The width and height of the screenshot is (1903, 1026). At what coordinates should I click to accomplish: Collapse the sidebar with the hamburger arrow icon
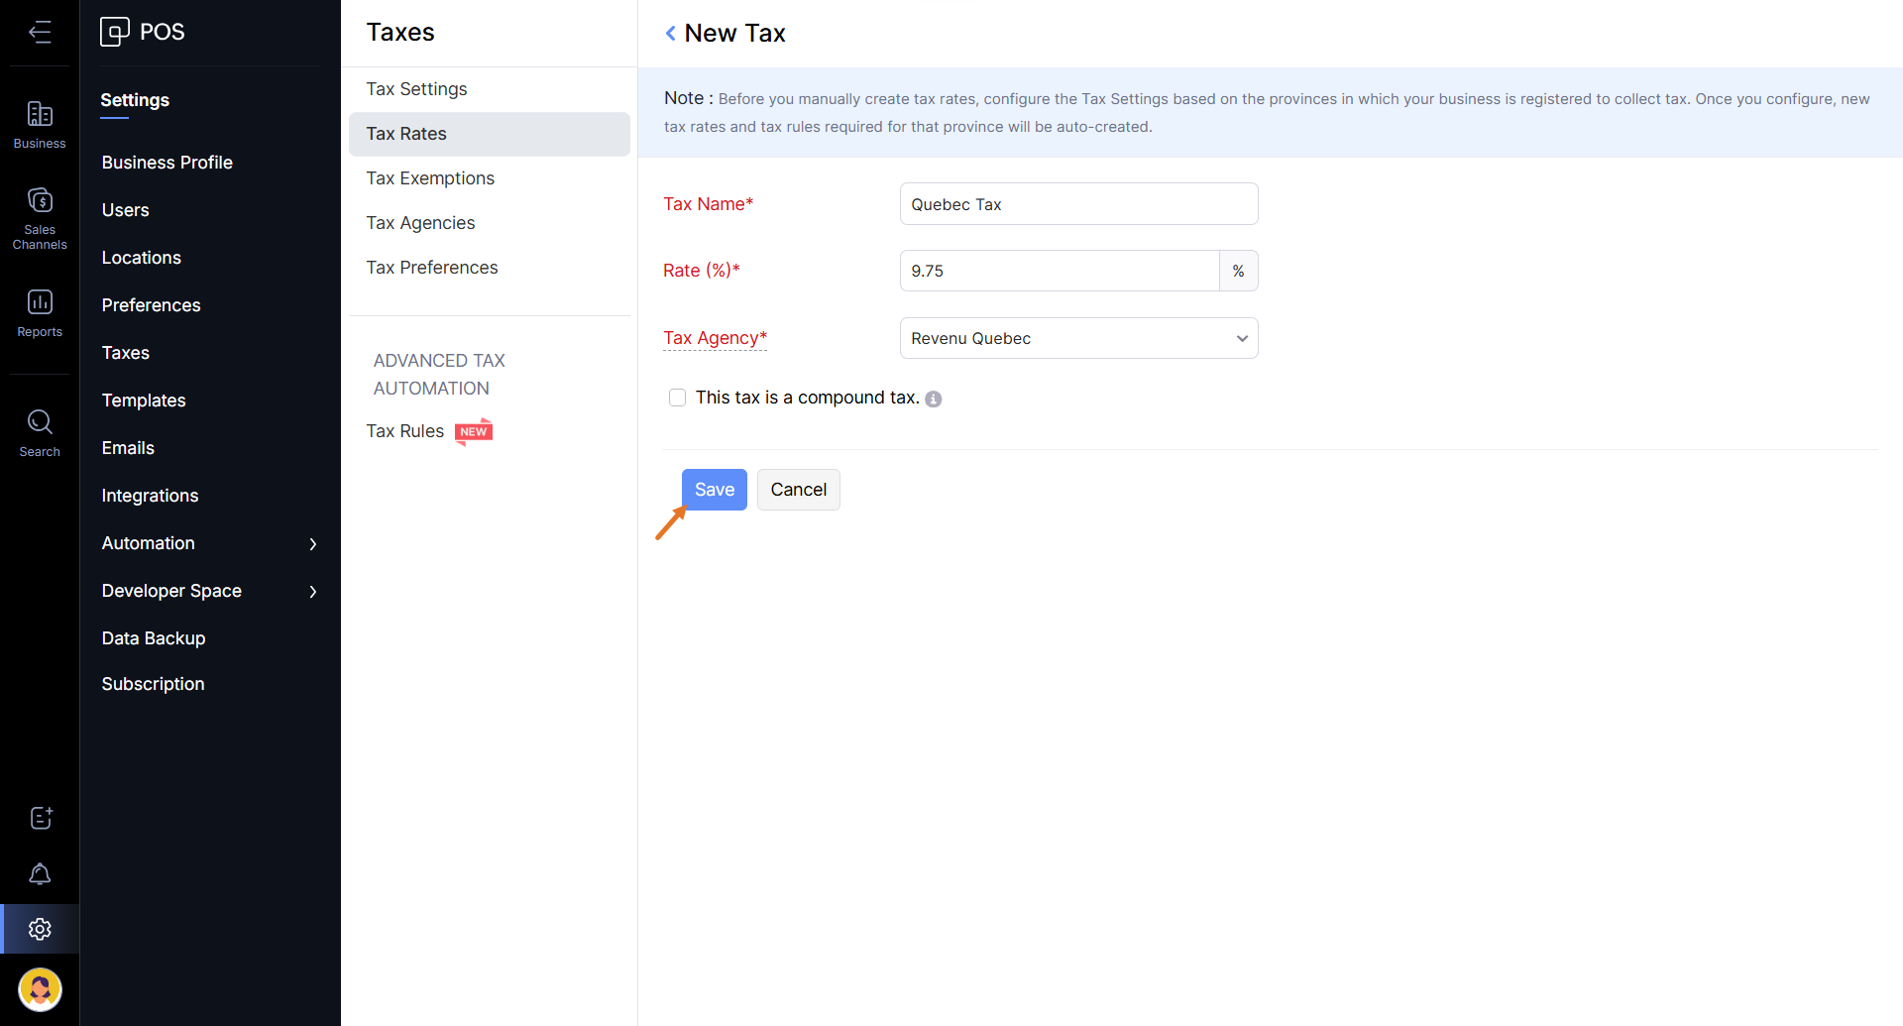[40, 32]
